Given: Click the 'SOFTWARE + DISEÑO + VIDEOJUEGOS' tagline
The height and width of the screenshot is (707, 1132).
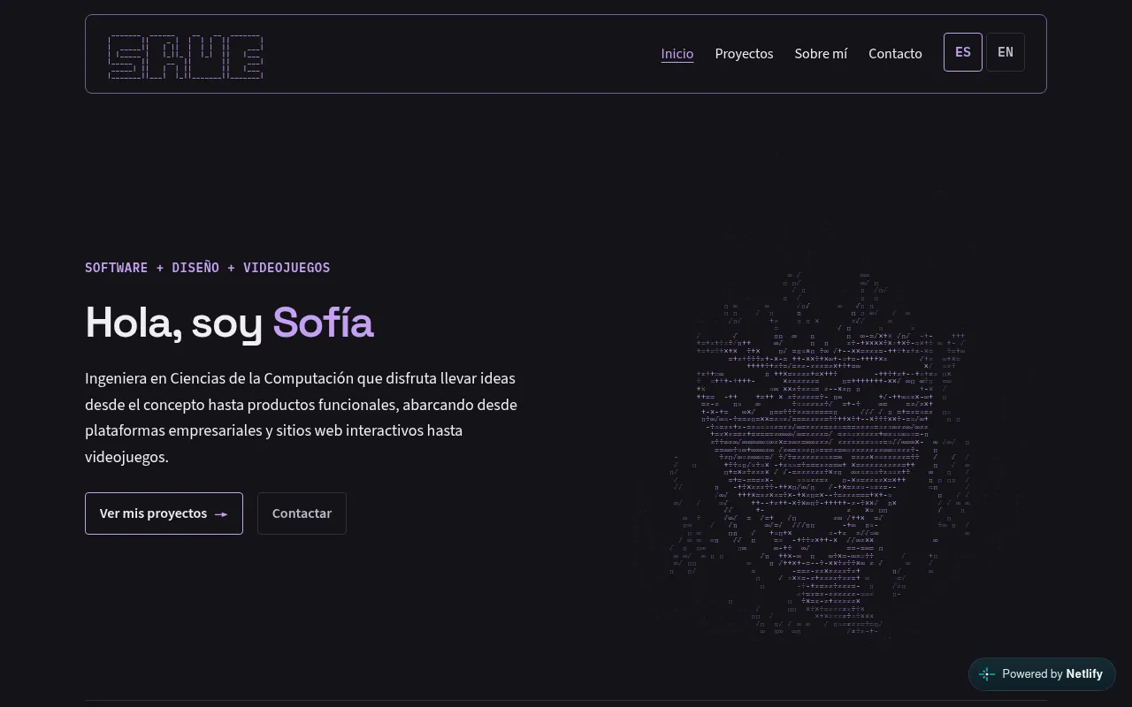Looking at the screenshot, I should point(208,268).
